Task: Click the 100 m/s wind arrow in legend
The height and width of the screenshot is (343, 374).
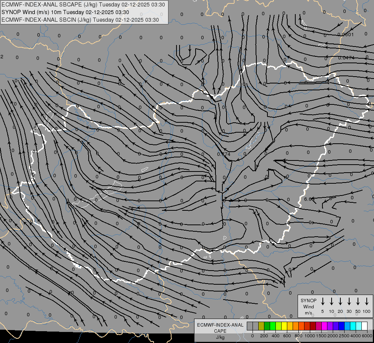Action: pos(367,301)
